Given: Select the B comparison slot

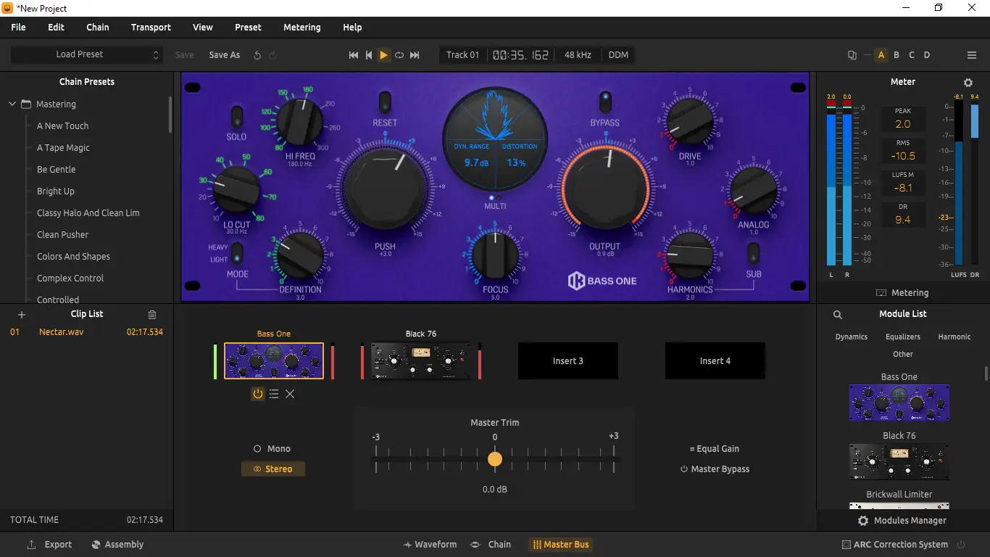Looking at the screenshot, I should click(x=897, y=55).
